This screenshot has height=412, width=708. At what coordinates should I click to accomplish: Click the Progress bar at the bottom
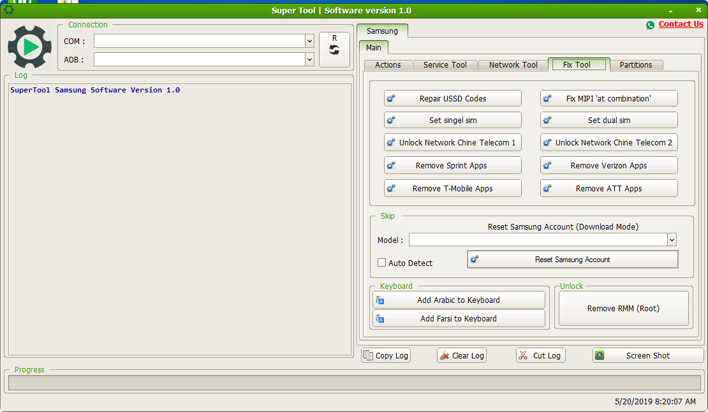[x=355, y=383]
